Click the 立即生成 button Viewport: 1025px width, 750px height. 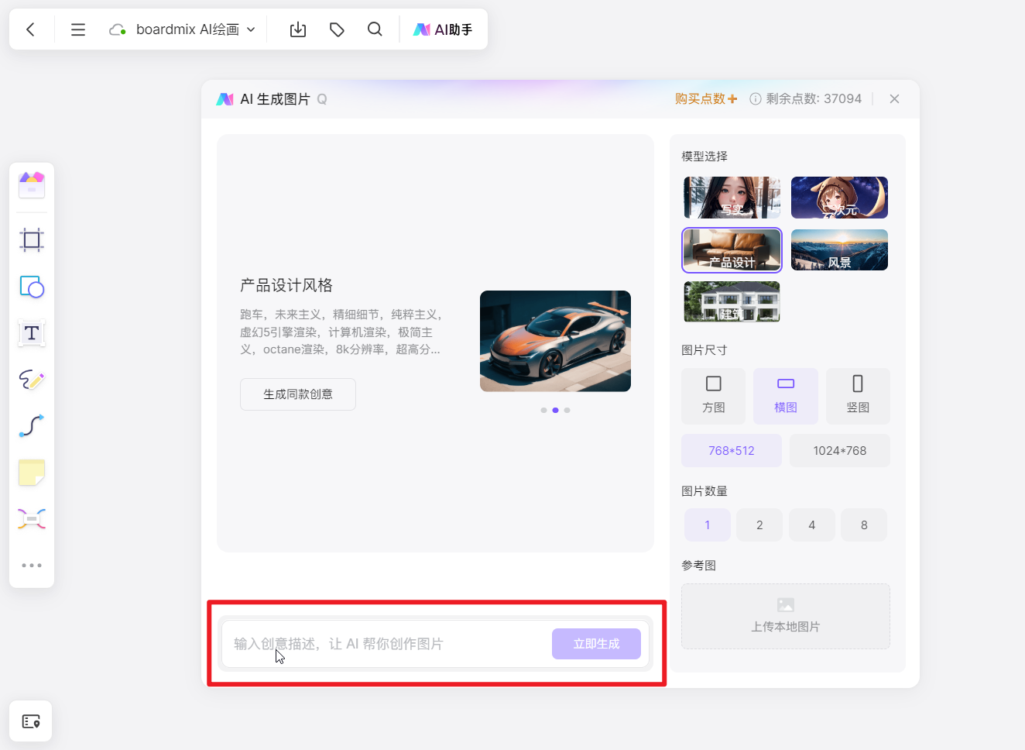(x=596, y=644)
